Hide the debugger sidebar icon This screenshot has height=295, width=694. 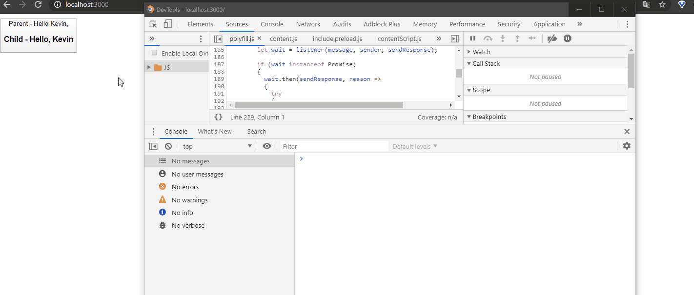[454, 39]
